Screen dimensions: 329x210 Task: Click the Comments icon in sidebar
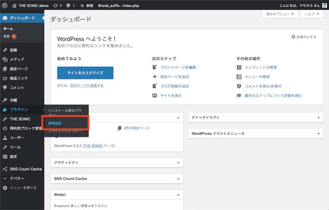pyautogui.click(x=5, y=87)
